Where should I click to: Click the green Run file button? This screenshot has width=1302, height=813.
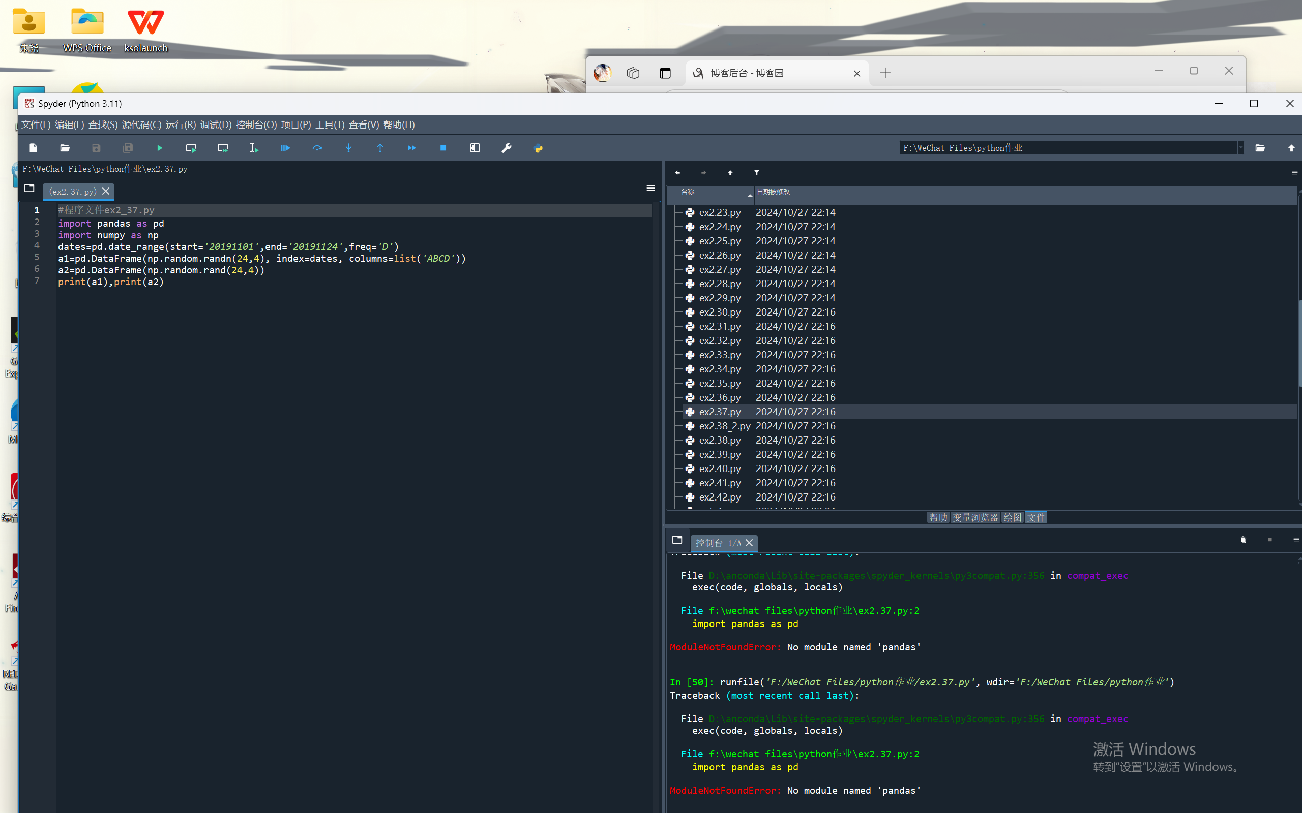[x=159, y=148]
